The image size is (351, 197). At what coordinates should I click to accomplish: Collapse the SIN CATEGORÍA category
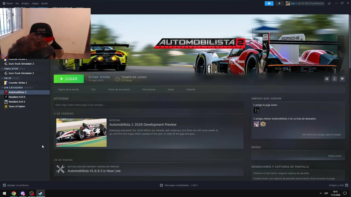tap(2, 88)
